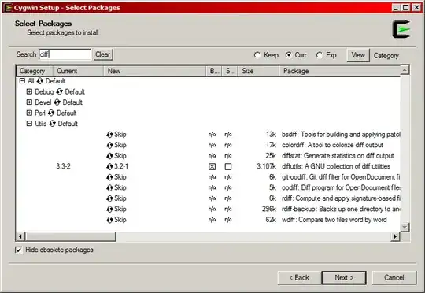
Task: Toggle Skip icon for rdiff-backup package
Action: [109, 210]
